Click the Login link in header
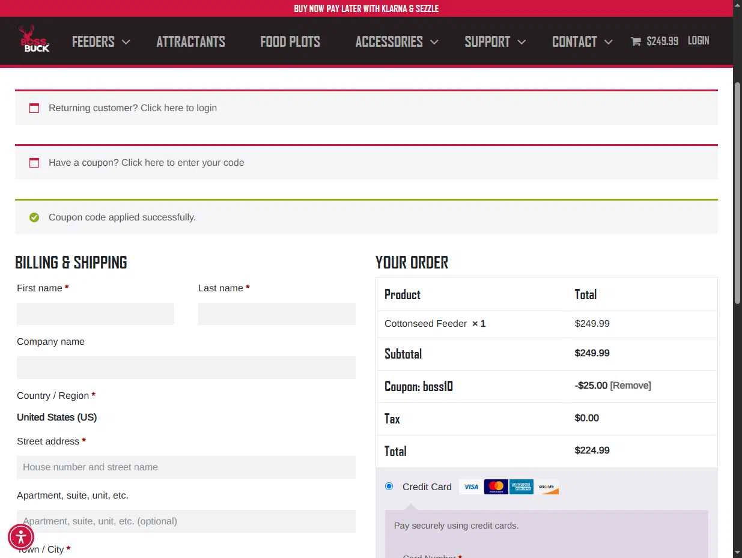Viewport: 742px width, 558px height. pyautogui.click(x=698, y=41)
